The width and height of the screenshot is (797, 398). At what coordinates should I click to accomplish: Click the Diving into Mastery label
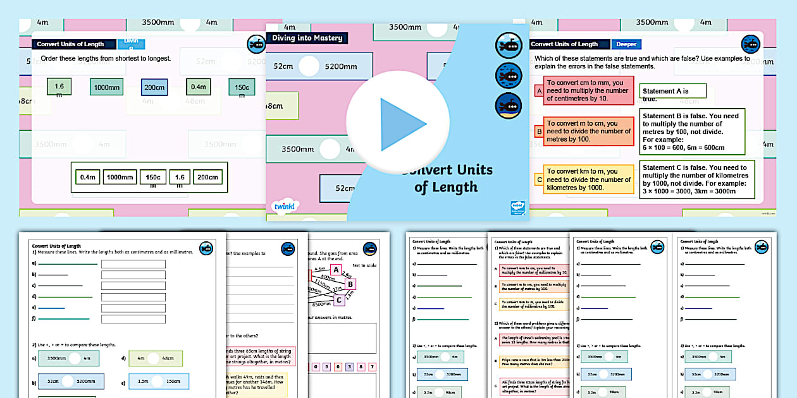coord(308,37)
